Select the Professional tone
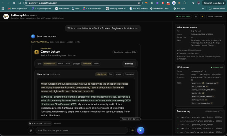This screenshot has width=227, height=136. (50, 64)
